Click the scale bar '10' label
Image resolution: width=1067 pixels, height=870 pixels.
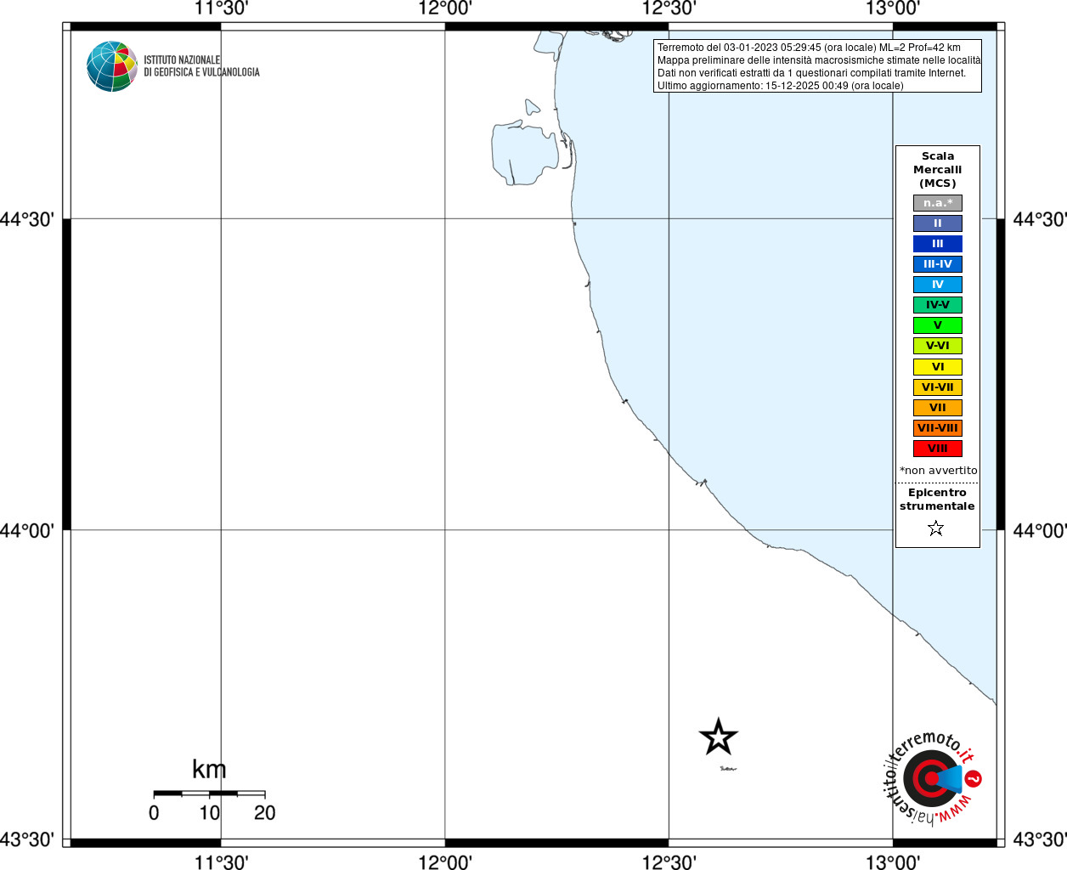(210, 813)
